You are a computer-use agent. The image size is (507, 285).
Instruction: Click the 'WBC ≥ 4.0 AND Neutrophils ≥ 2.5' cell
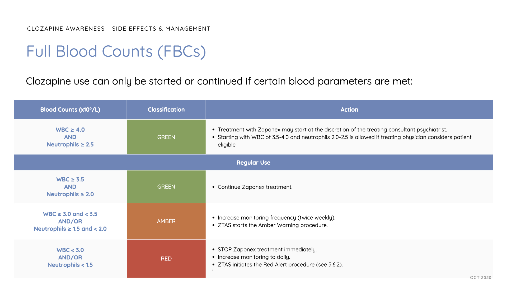pyautogui.click(x=70, y=137)
